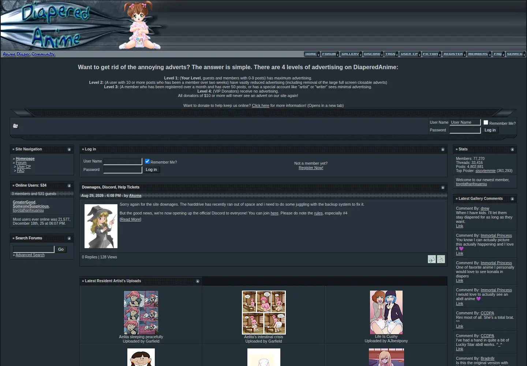This screenshot has width=527, height=366.
Task: Open the Homepage link in Site Navigation
Action: coord(25,159)
